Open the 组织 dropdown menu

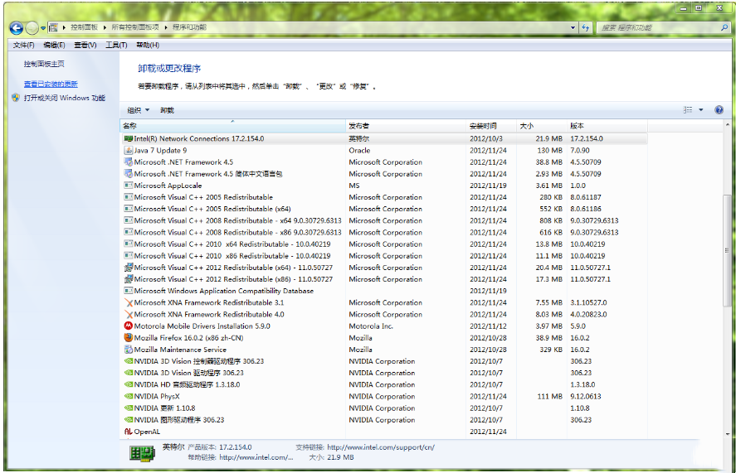[138, 110]
